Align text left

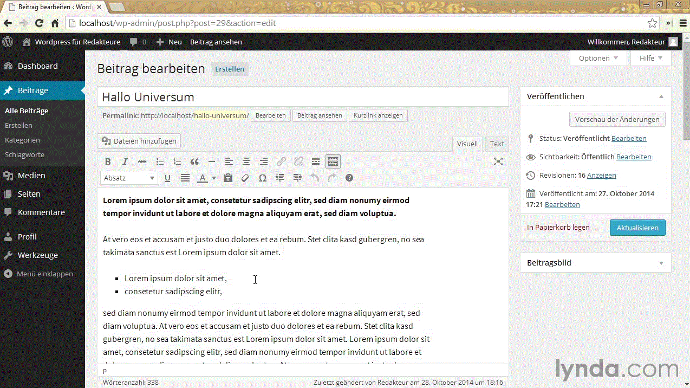point(229,161)
